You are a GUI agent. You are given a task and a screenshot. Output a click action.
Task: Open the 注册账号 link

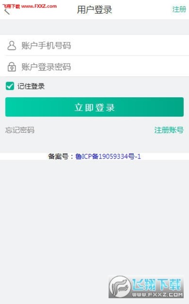tap(169, 130)
